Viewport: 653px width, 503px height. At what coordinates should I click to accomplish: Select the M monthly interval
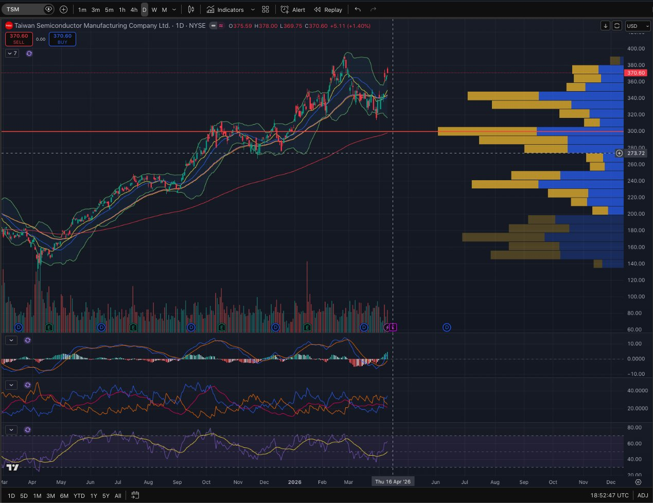coord(164,10)
